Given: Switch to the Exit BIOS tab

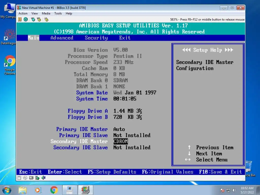Looking at the screenshot, I should 125,38.
